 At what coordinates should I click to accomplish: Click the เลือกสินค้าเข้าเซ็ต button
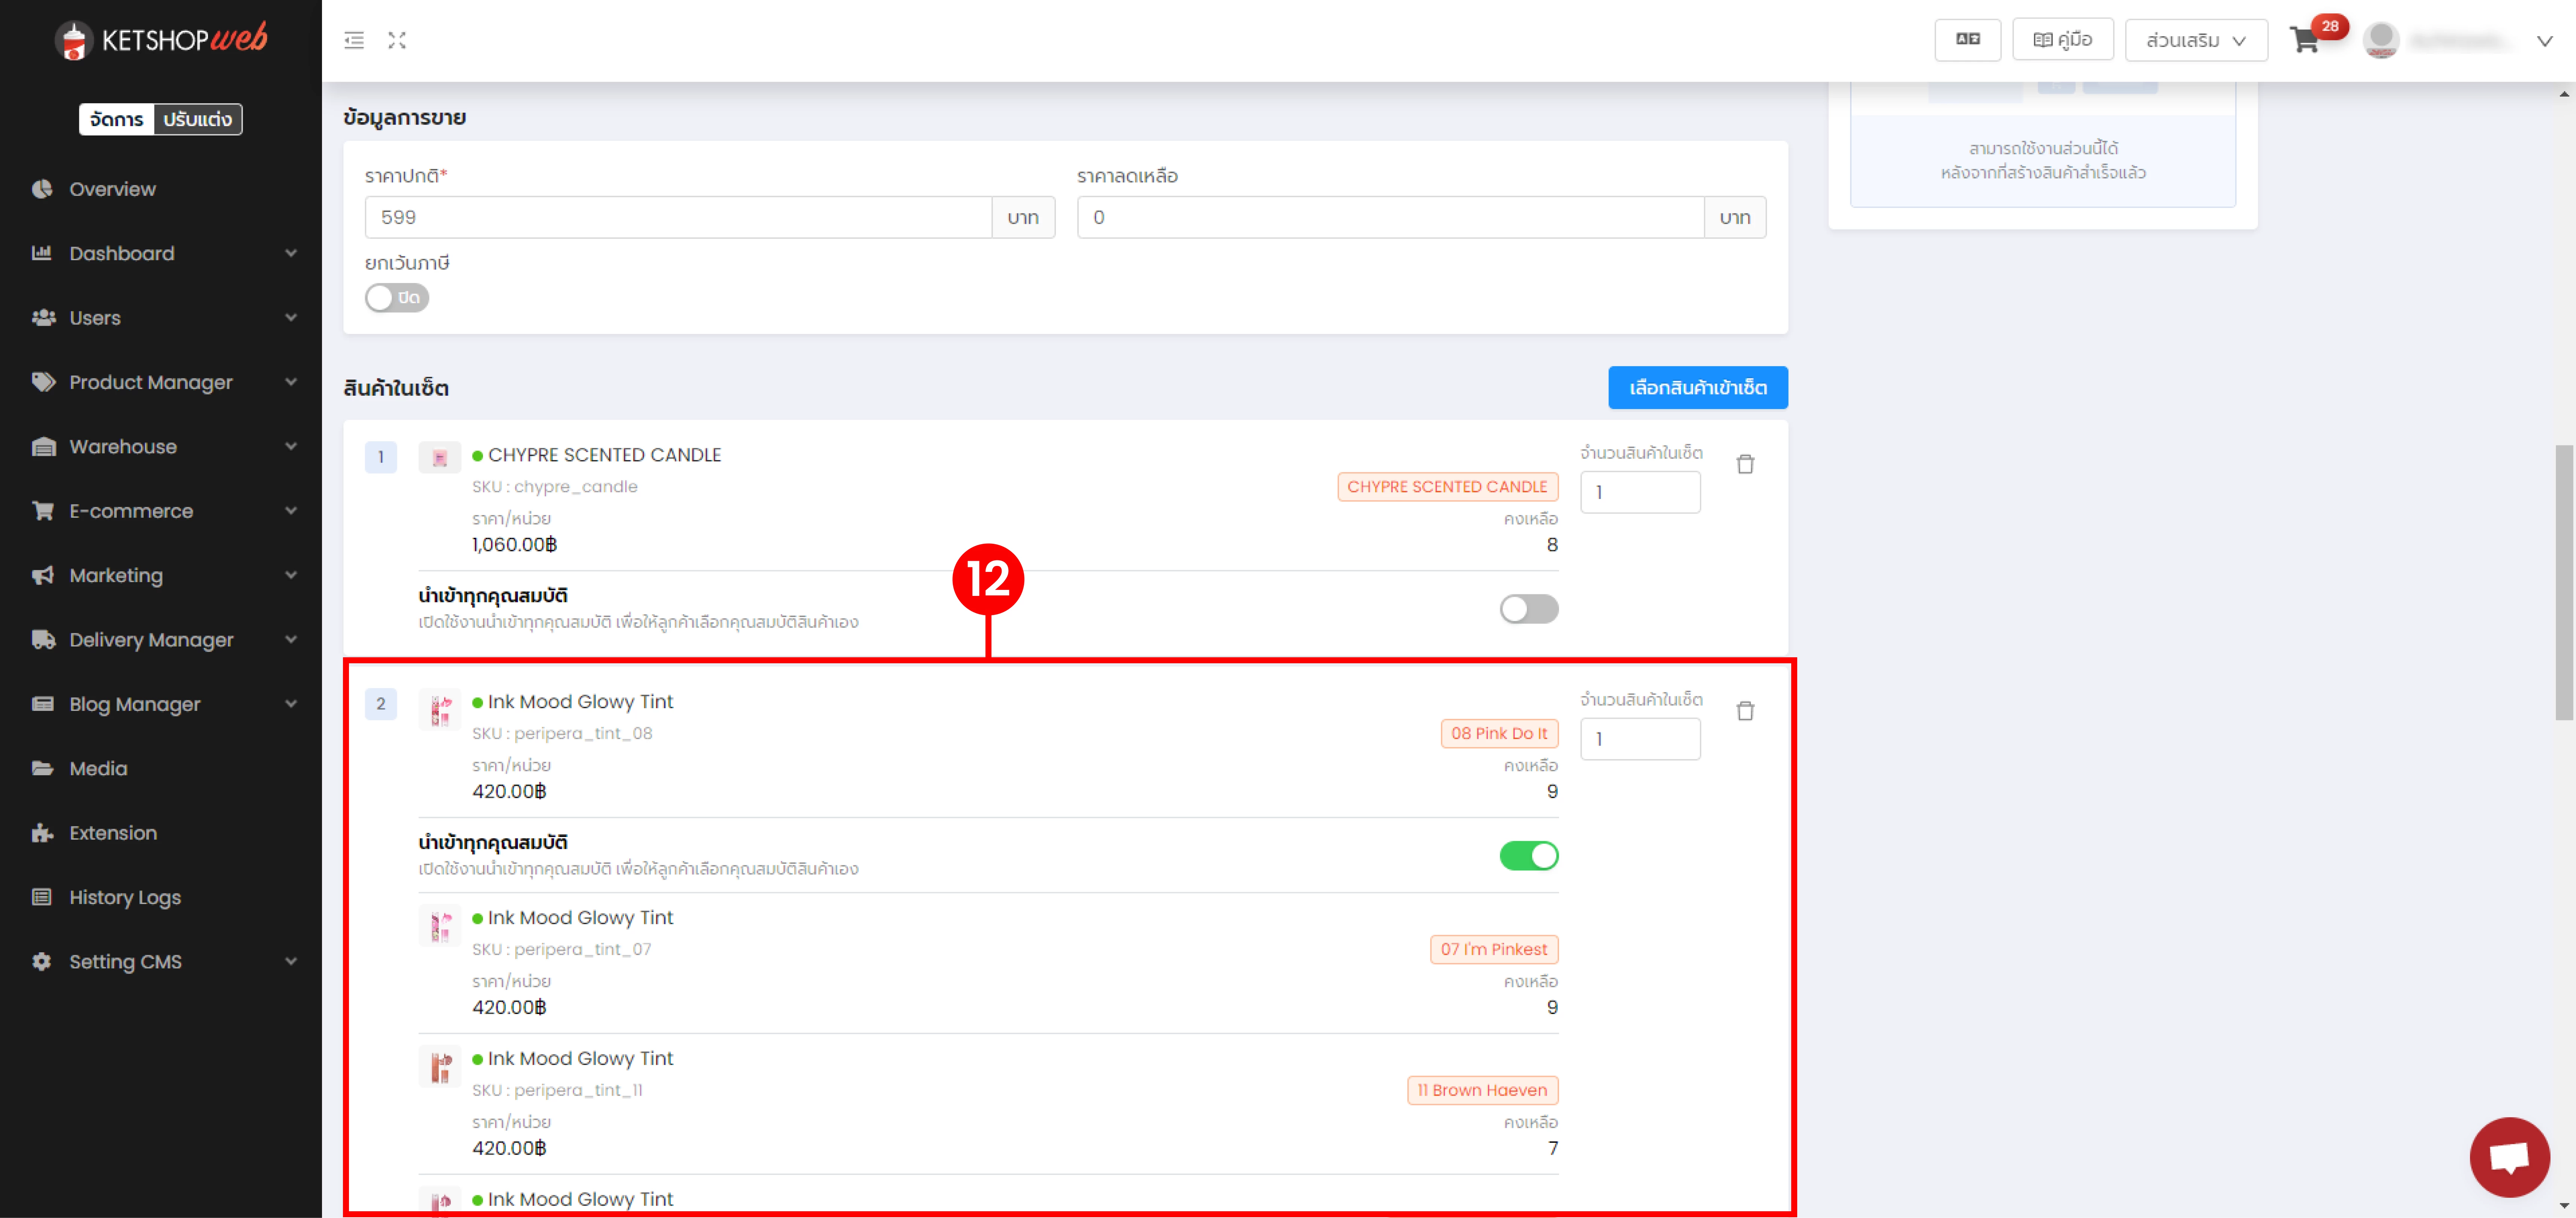tap(1698, 388)
